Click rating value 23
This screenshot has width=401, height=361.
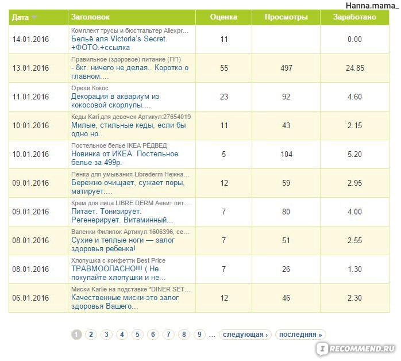[224, 97]
